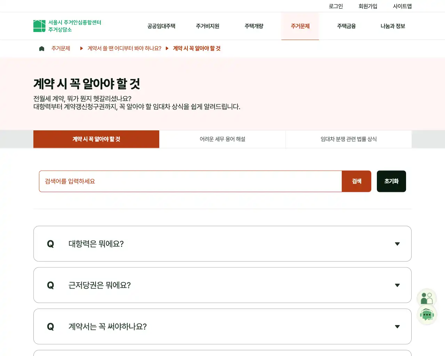The image size is (445, 356).
Task: Click the home icon in the breadcrumb
Action: [x=42, y=48]
